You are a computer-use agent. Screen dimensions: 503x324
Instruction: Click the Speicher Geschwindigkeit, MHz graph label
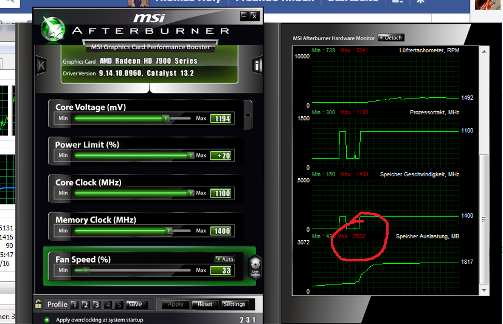coord(420,174)
